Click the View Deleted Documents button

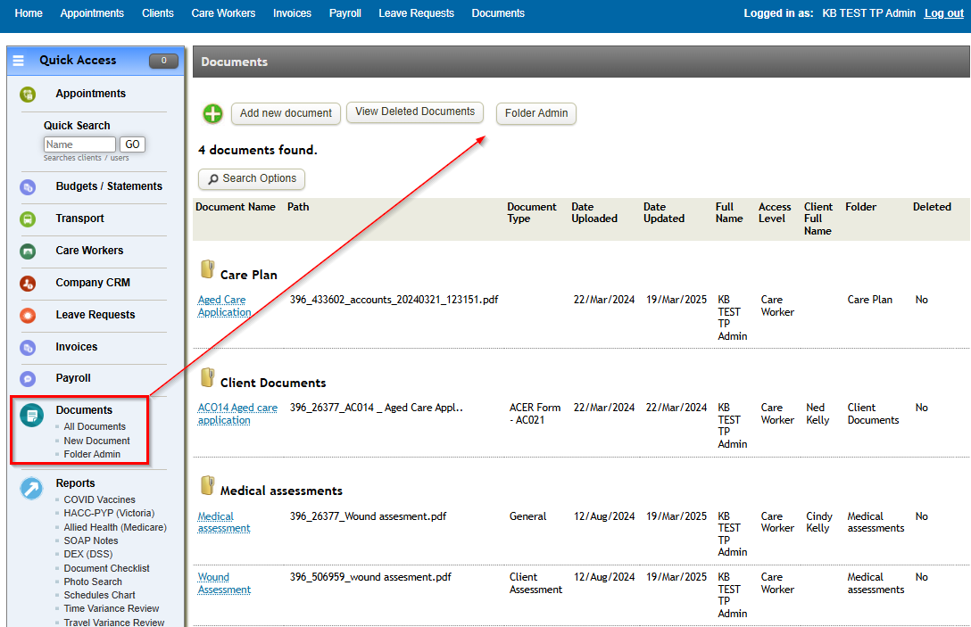(x=414, y=112)
